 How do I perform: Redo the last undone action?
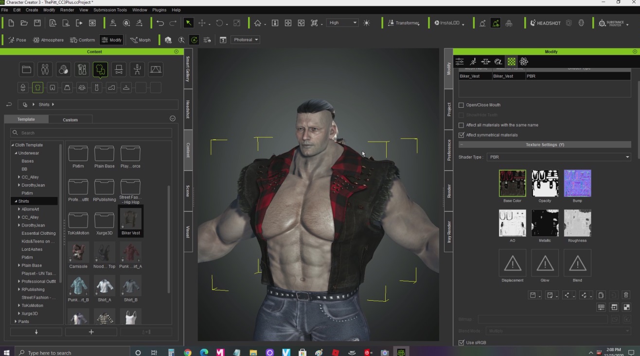[x=173, y=23]
